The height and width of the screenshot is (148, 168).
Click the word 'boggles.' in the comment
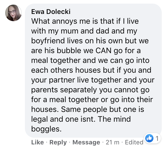[x=46, y=129]
